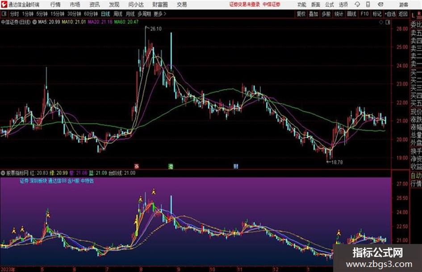Click the 台阶线: 21.00 indicator value
422x272 pixels.
point(121,173)
